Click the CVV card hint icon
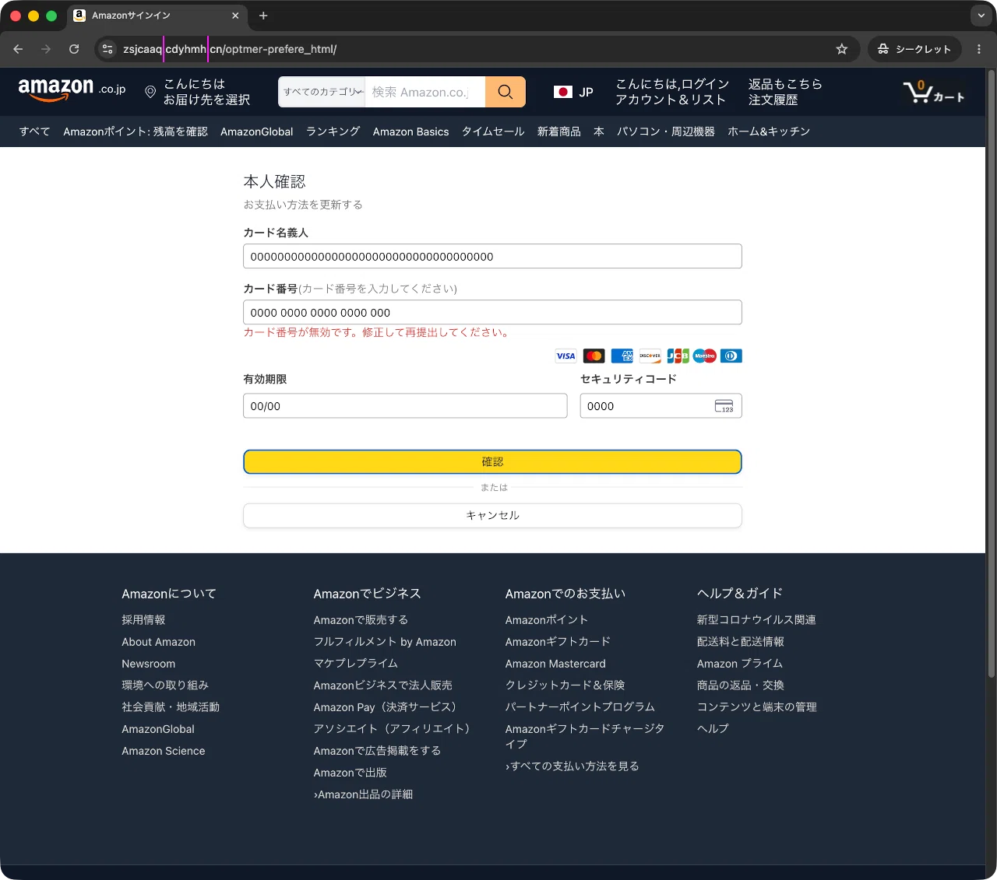Viewport: 997px width, 880px height. point(724,406)
